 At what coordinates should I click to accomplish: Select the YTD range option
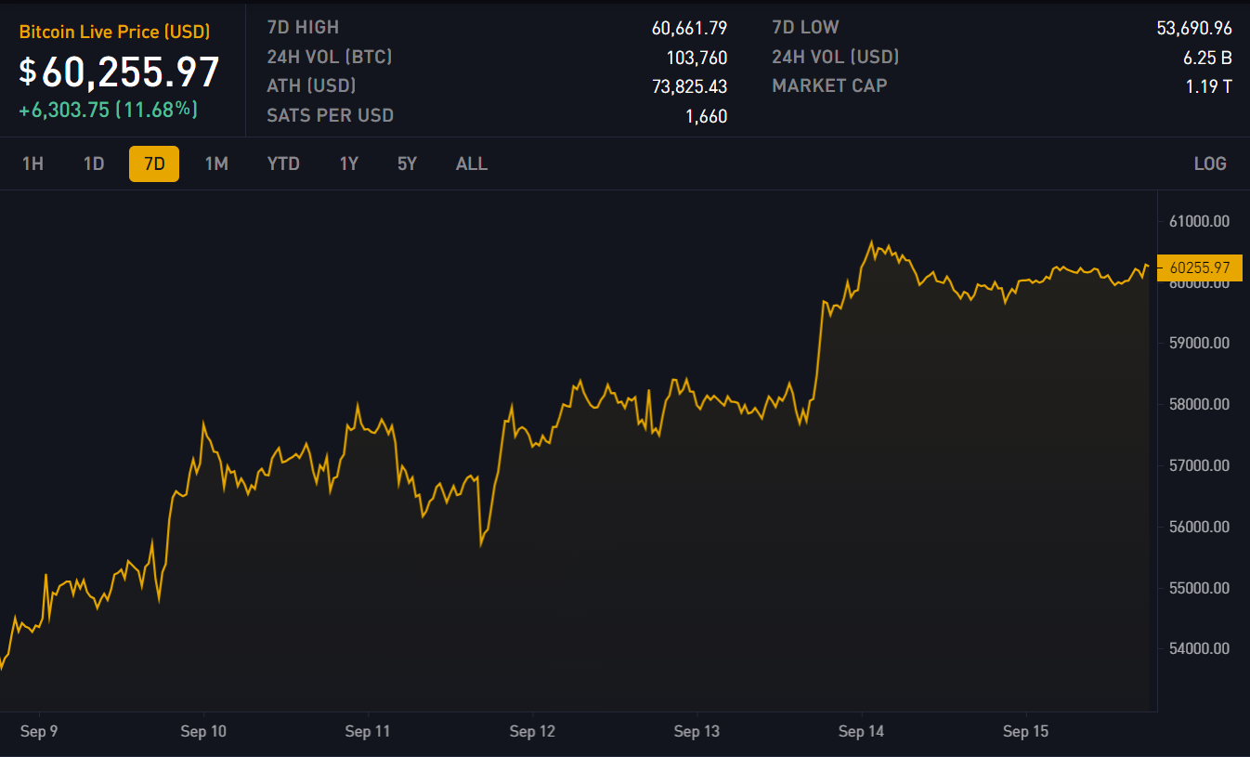[283, 164]
